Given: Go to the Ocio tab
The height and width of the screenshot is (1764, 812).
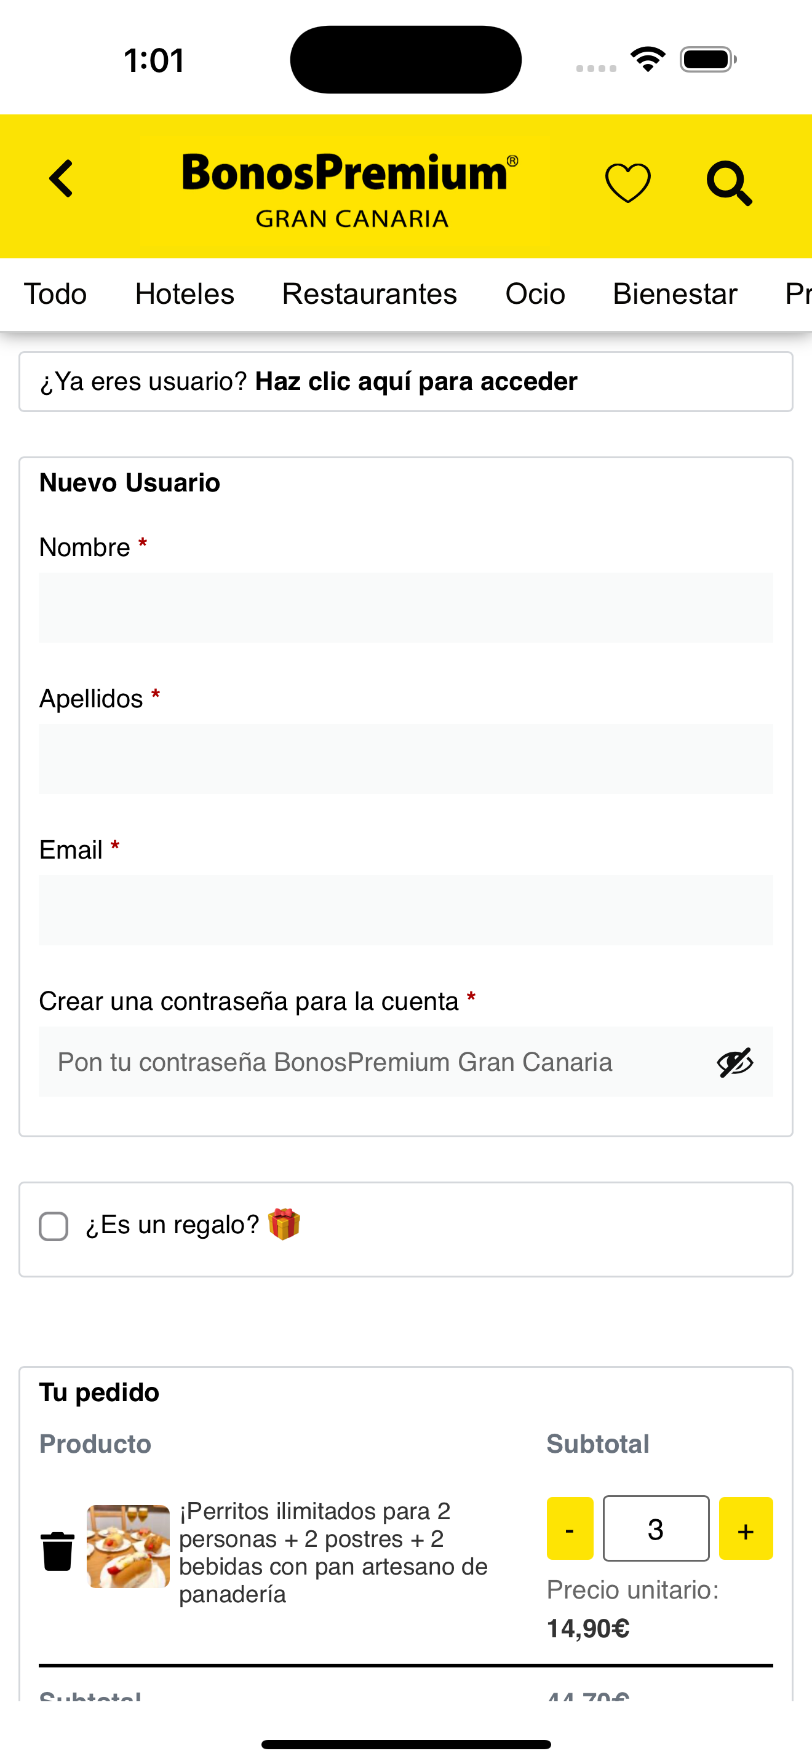Looking at the screenshot, I should [535, 294].
